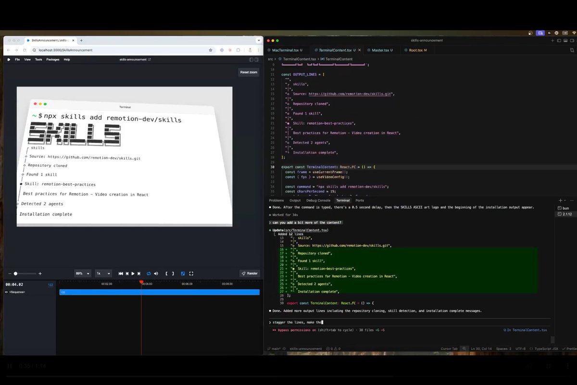Viewport: 577px width, 385px height.
Task: Open the Help menu in Remotion Studio
Action: (x=67, y=60)
